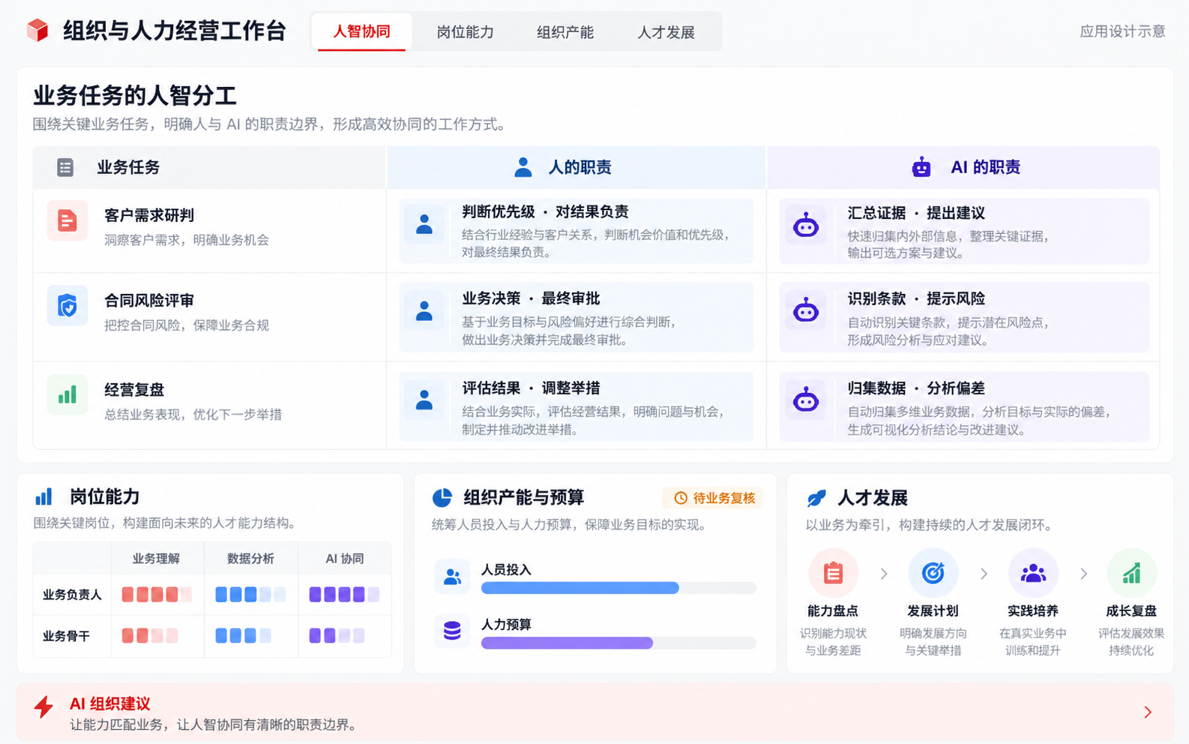
Task: Click the 成长复盘 growth chart icon
Action: coord(1131,574)
